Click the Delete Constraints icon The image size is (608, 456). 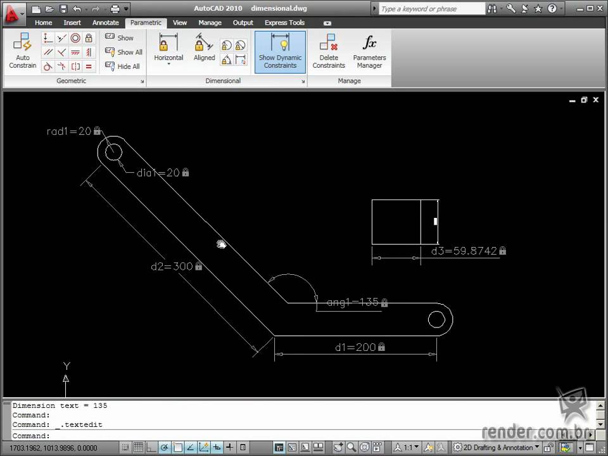329,51
